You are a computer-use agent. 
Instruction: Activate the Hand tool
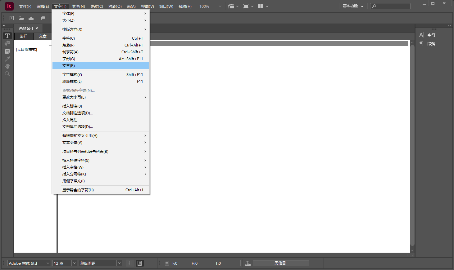pos(7,66)
